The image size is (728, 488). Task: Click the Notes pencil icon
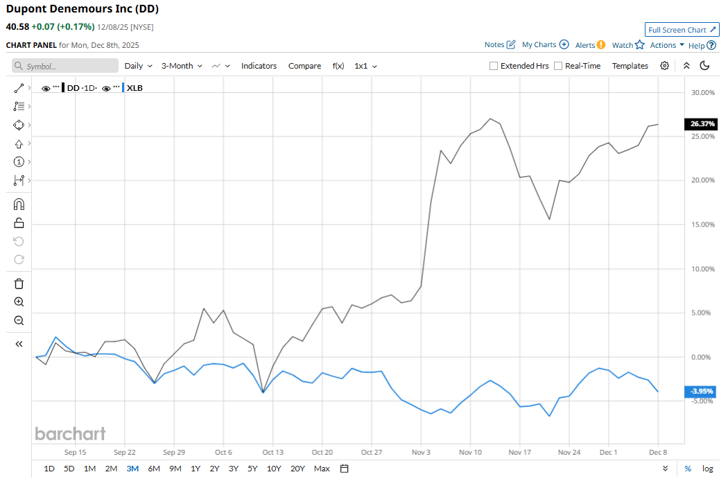click(x=511, y=44)
